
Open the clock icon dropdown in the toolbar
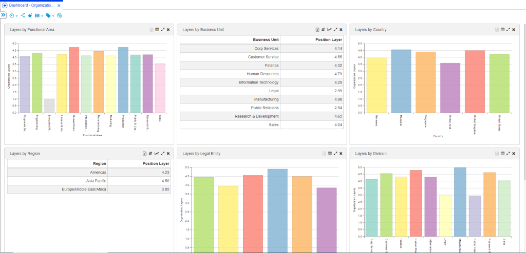point(13,16)
